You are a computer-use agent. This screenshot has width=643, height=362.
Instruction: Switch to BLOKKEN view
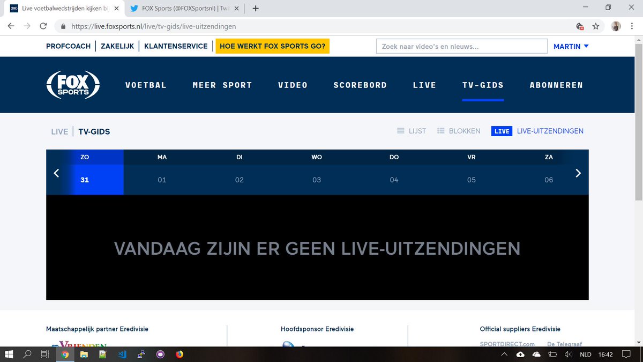click(459, 131)
